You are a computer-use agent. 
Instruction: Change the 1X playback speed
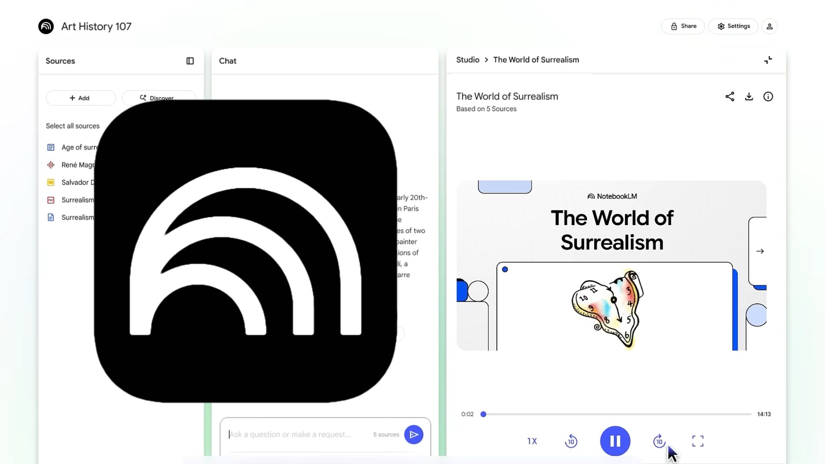click(x=532, y=441)
